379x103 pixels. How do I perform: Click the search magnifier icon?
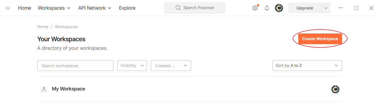pyautogui.click(x=178, y=8)
